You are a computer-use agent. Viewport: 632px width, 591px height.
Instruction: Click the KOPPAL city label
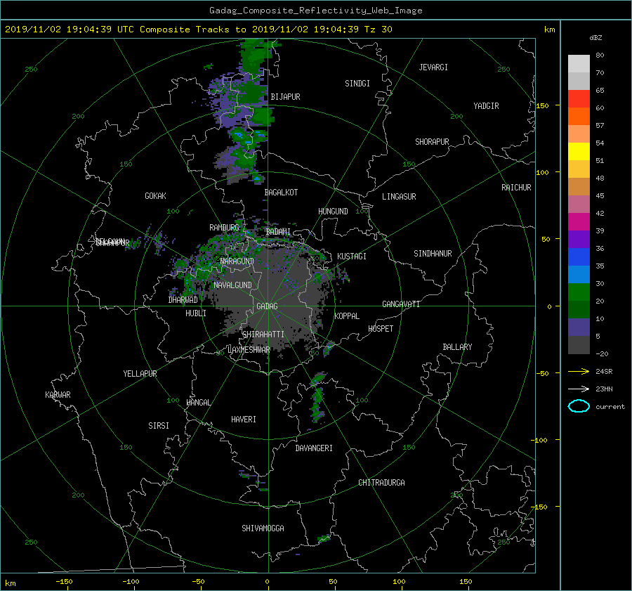click(347, 316)
